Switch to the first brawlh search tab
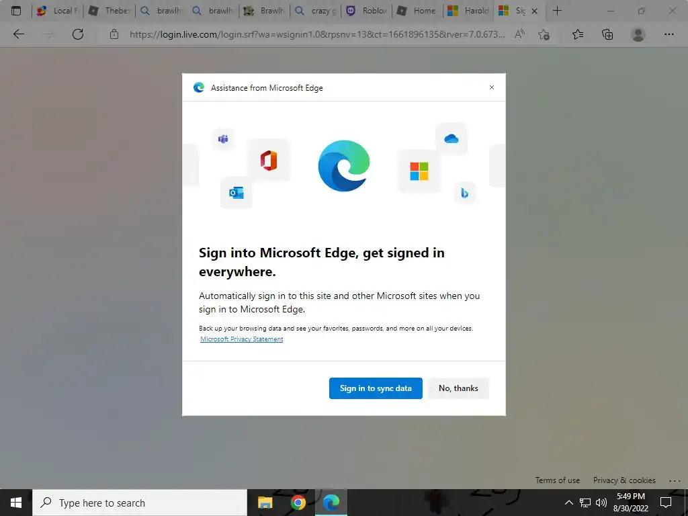The image size is (688, 516). coord(161,11)
